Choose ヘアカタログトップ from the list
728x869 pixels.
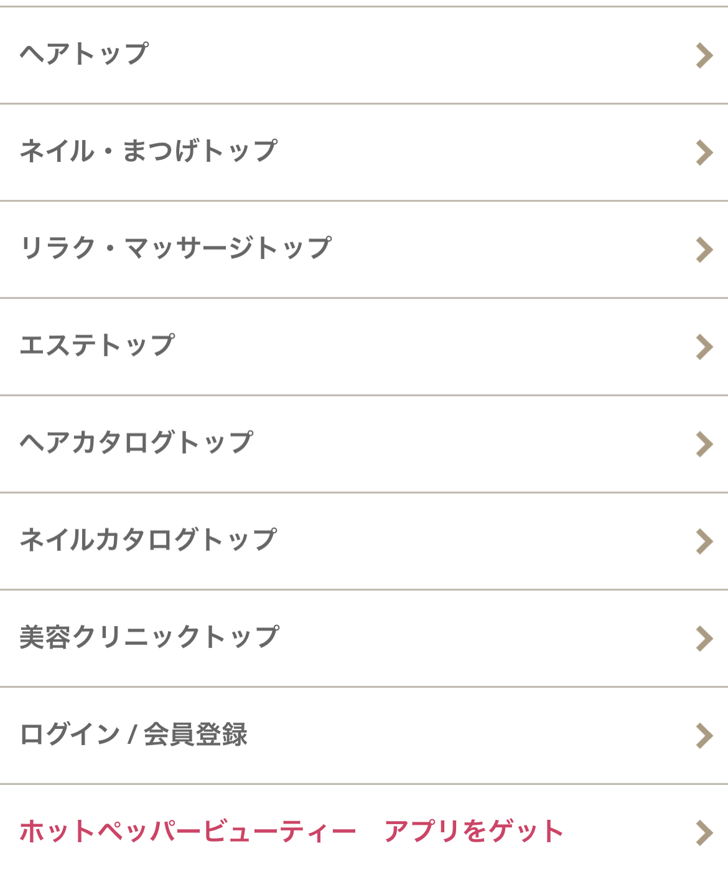(x=136, y=443)
